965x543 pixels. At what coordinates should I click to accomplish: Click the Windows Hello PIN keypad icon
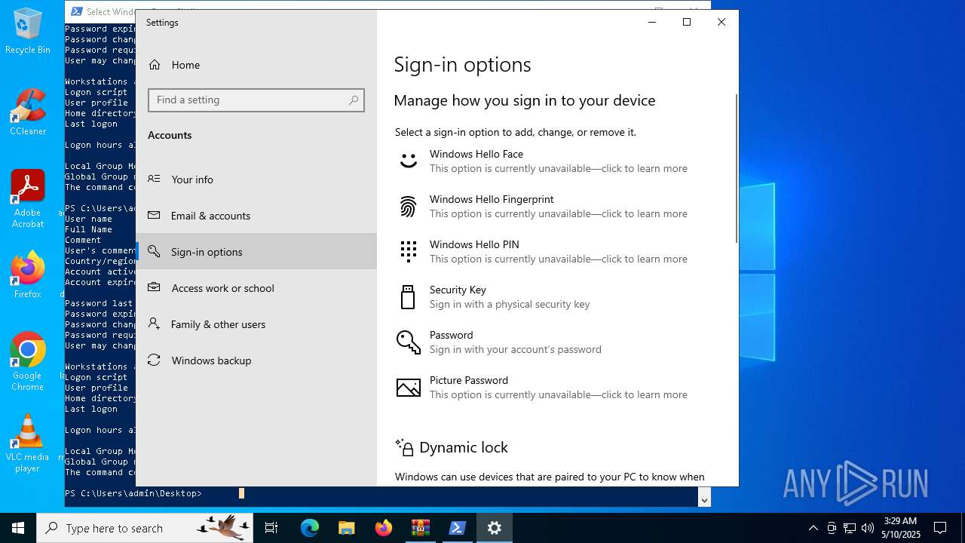(408, 251)
